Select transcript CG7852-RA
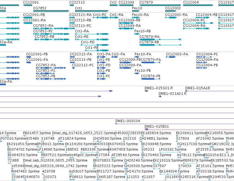Screen dimensions: 234x181 [x=43, y=26]
